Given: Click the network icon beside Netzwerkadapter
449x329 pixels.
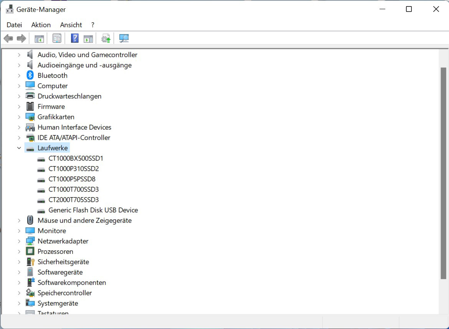Looking at the screenshot, I should click(30, 241).
